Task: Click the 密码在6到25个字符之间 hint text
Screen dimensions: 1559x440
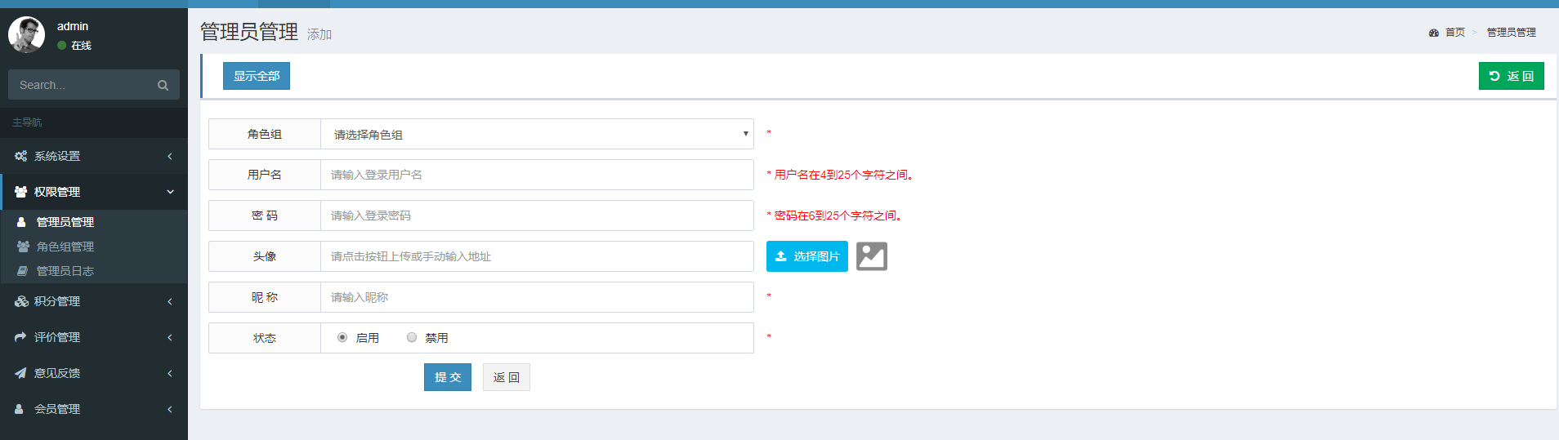Action: click(838, 216)
